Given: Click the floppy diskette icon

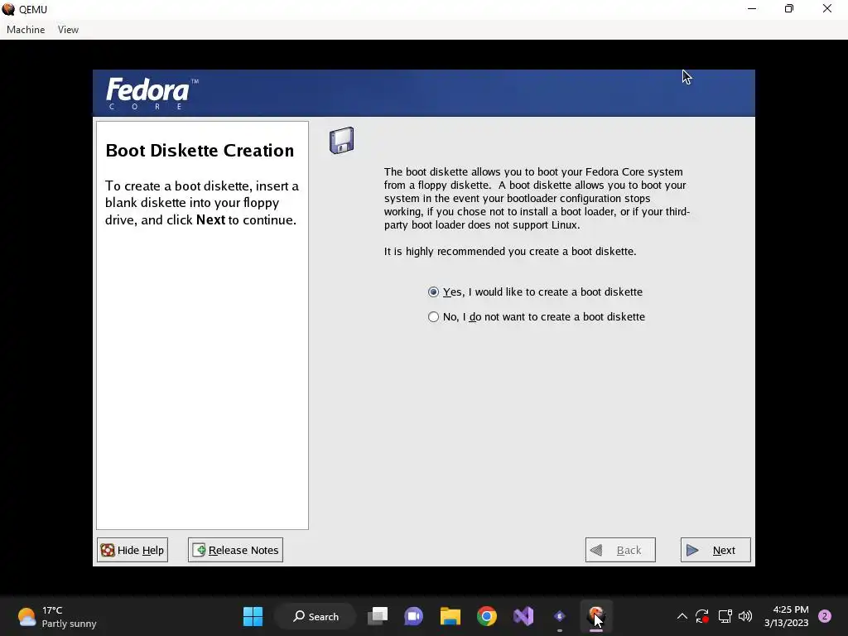Looking at the screenshot, I should tap(342, 141).
